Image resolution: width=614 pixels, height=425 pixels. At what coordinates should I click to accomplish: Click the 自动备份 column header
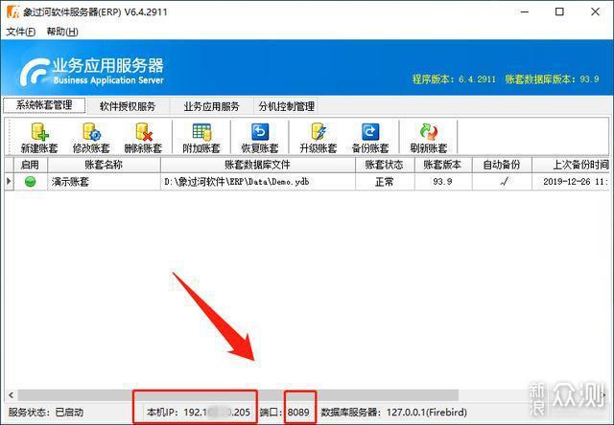[502, 165]
